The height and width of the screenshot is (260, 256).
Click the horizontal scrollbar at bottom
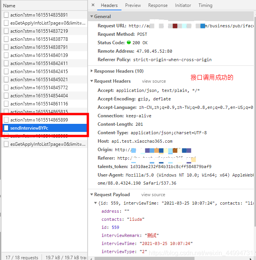(x=144, y=258)
